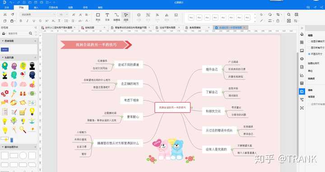The width and height of the screenshot is (325, 172).
Task: Click the '要有耐心' topic node
Action: [x=133, y=117]
